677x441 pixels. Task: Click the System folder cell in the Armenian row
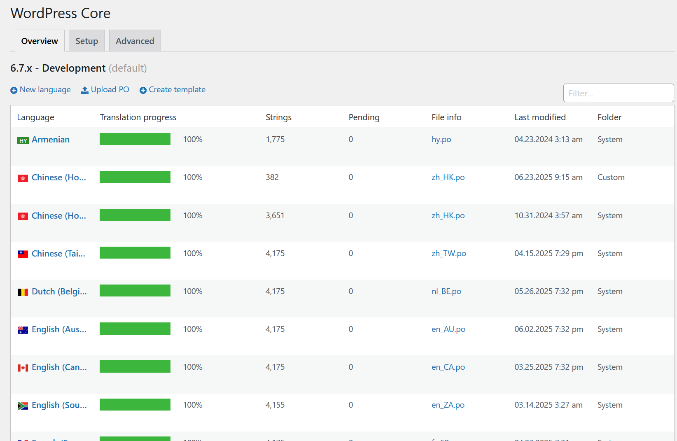[610, 140]
